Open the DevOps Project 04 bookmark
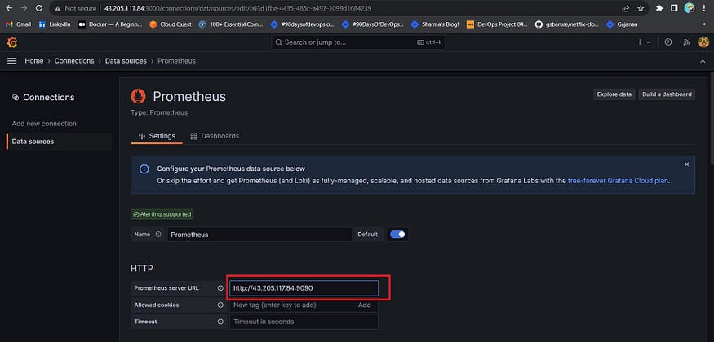 click(497, 24)
